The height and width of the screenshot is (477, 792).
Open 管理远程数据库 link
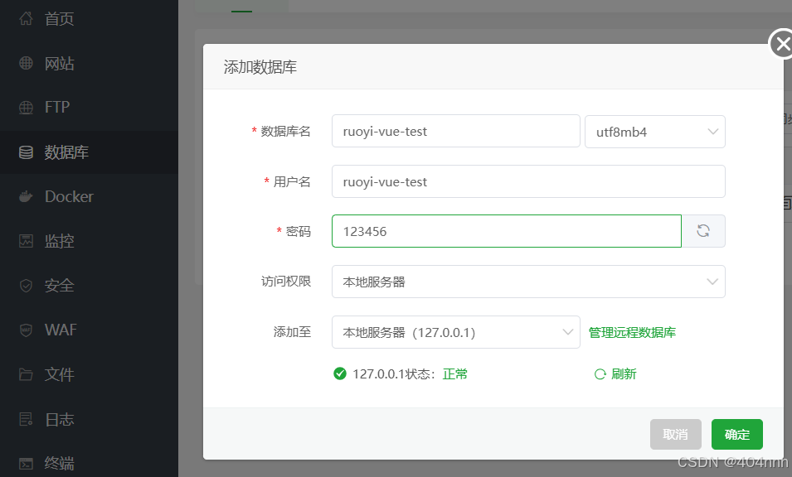(x=632, y=332)
